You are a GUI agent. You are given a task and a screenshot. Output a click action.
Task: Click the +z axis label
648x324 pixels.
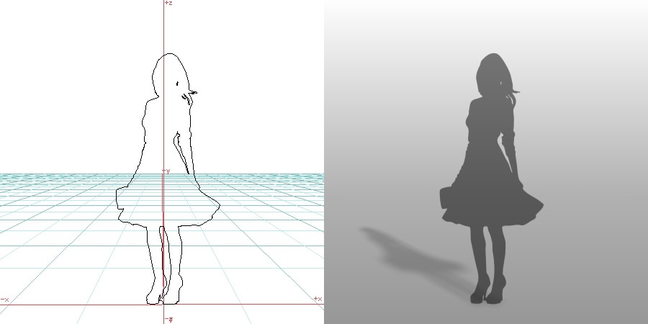click(168, 3)
